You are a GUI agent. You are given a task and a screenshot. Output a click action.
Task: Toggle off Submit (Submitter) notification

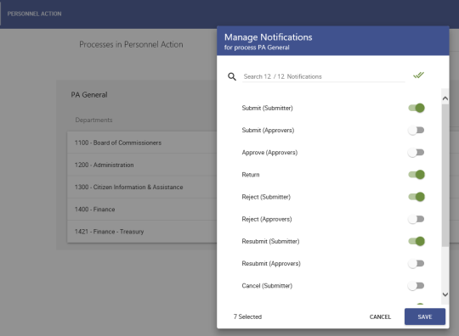click(416, 108)
